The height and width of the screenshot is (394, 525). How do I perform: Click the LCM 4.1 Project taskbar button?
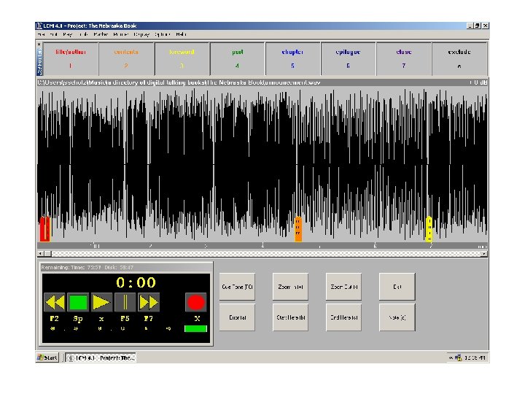pyautogui.click(x=101, y=358)
